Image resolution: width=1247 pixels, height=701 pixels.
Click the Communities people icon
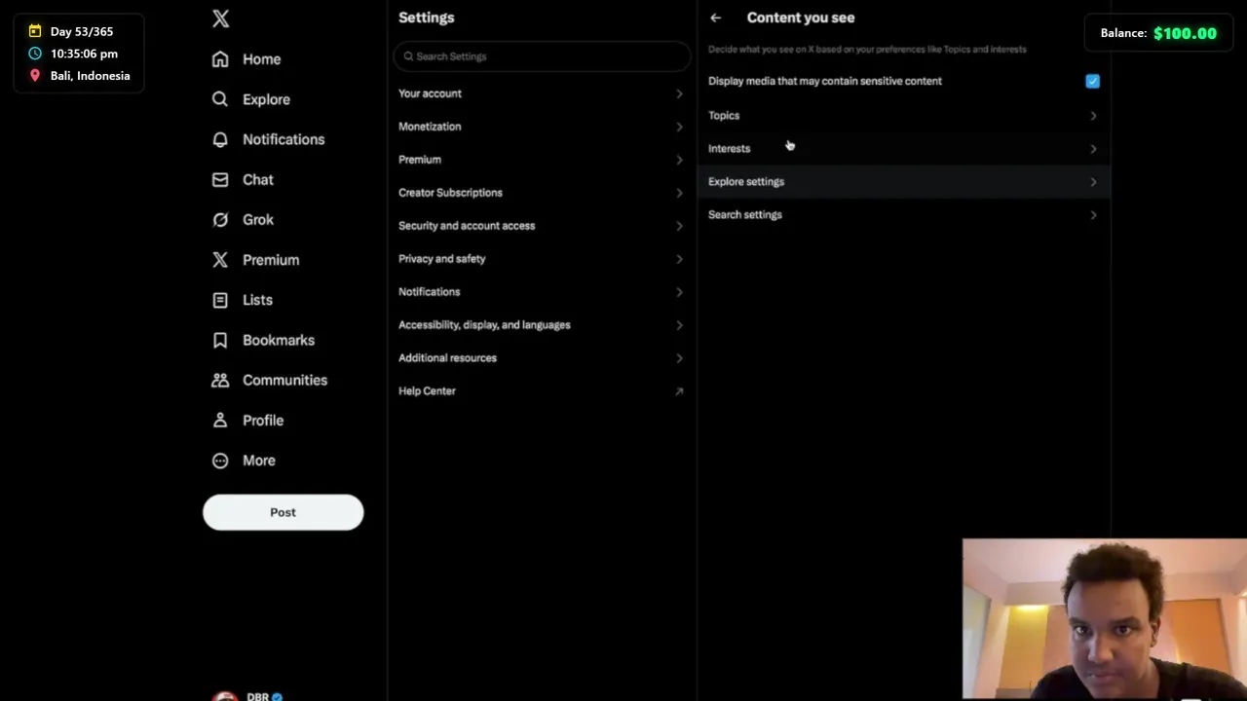pos(220,380)
